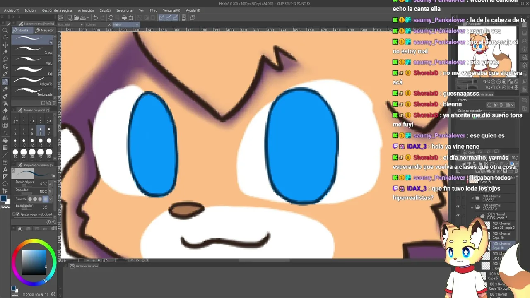The width and height of the screenshot is (530, 298).
Task: Click the Undo arrow in the command bar
Action: click(x=95, y=18)
